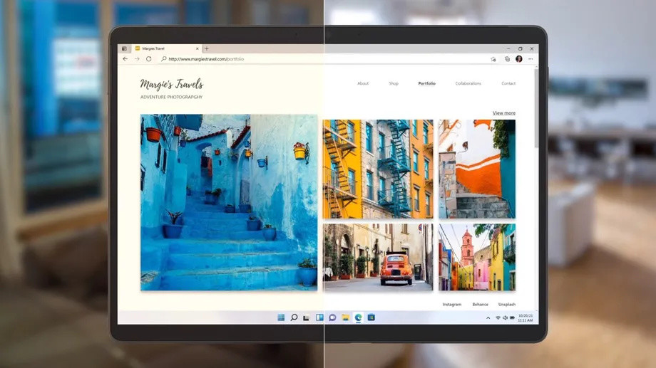Click the Margie's Travels logo
656x368 pixels.
[x=172, y=85]
